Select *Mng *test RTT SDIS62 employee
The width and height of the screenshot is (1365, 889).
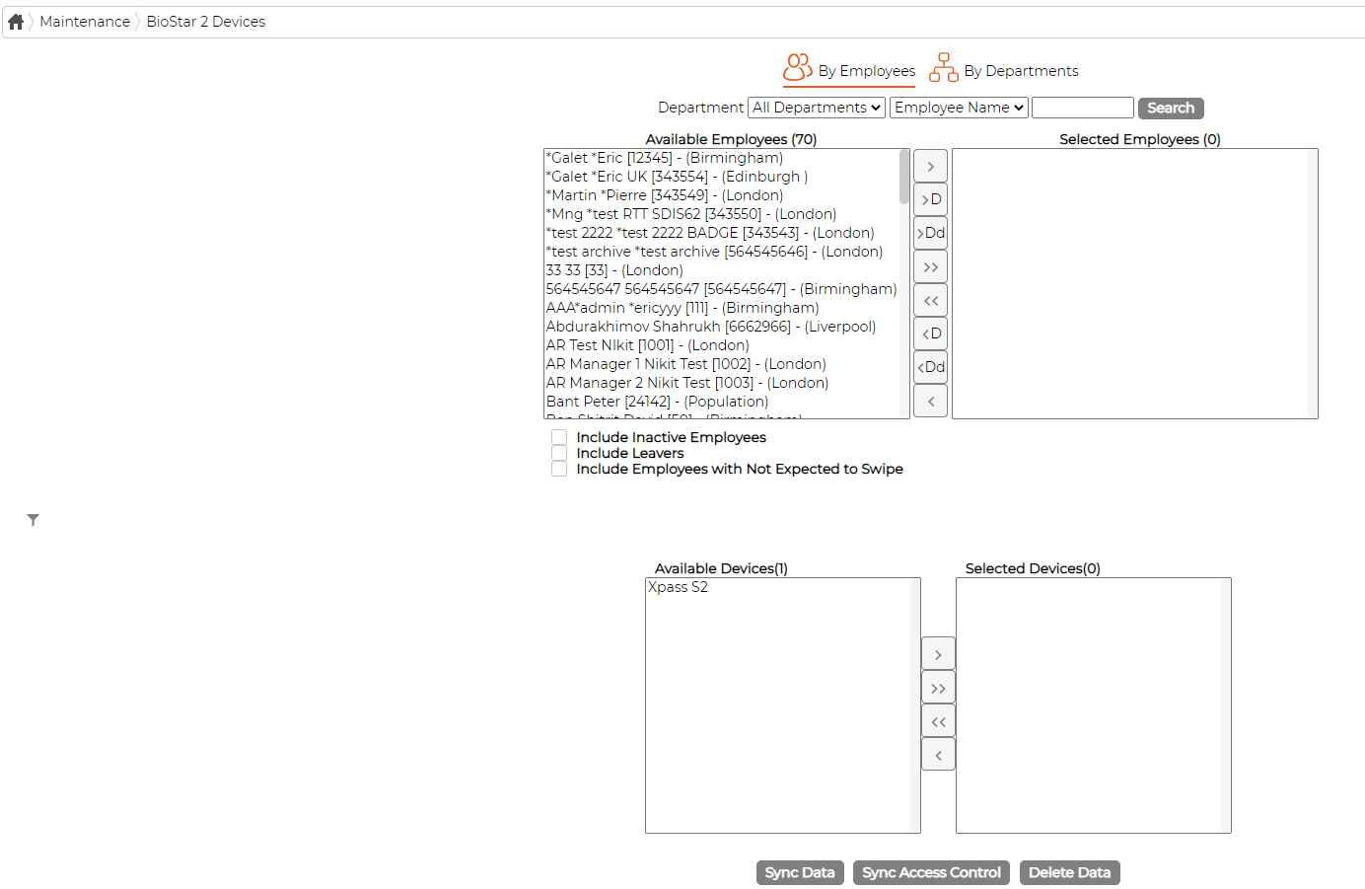point(722,214)
